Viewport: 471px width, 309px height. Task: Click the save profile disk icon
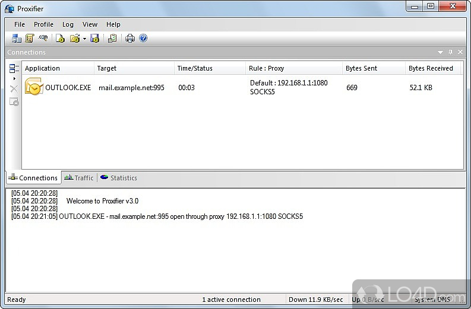(x=94, y=39)
